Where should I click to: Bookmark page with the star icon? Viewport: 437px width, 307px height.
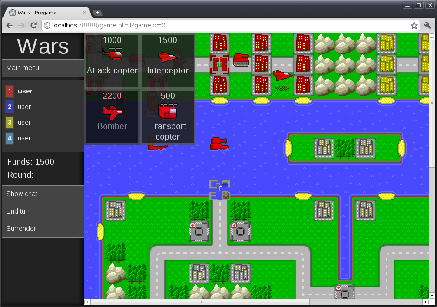tap(414, 25)
